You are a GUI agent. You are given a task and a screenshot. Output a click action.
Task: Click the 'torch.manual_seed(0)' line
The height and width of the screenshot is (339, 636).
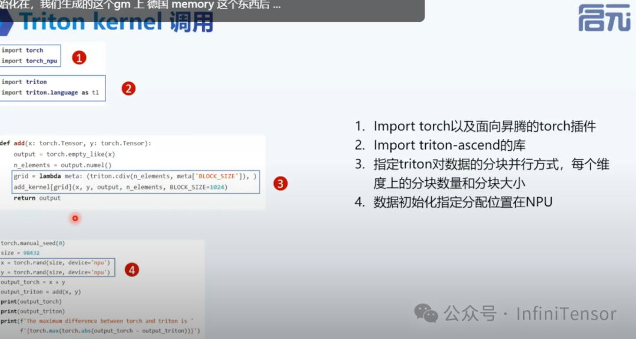(33, 243)
